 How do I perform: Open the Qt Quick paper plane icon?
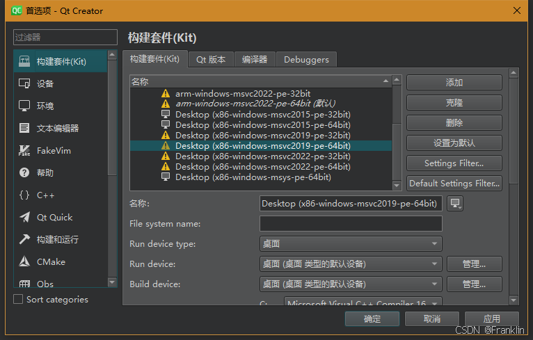[x=24, y=217]
